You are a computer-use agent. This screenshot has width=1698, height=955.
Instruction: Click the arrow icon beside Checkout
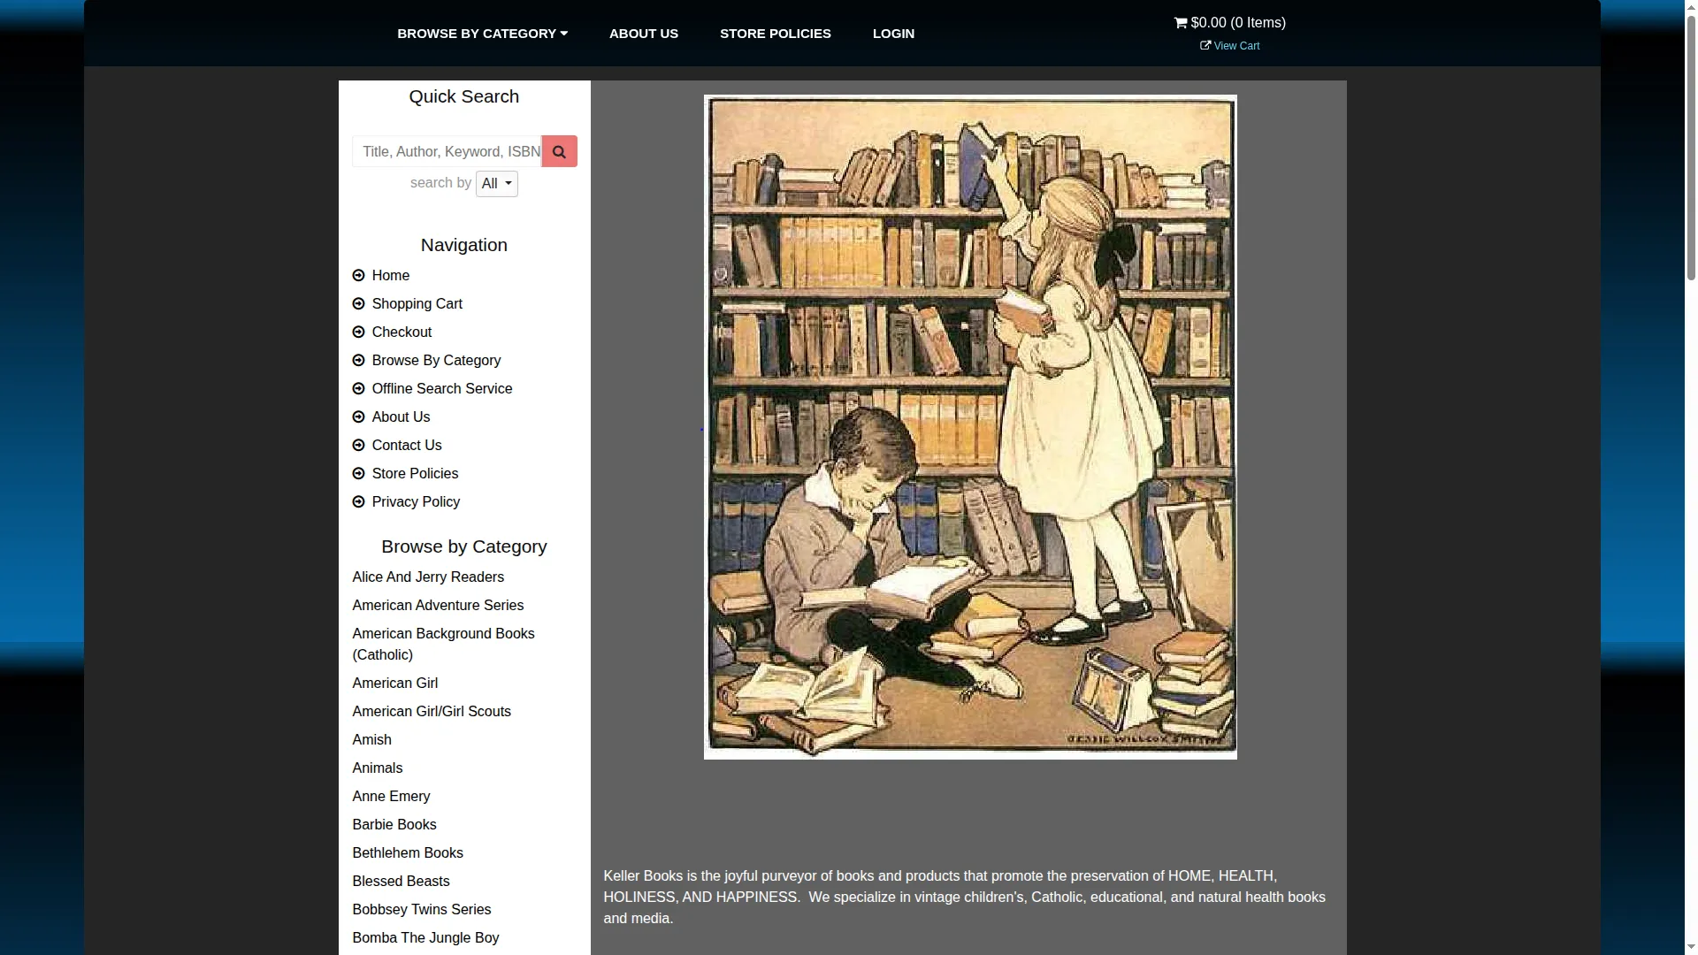[x=358, y=332]
